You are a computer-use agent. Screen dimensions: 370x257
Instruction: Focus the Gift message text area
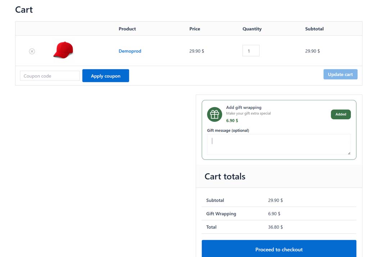coord(279,144)
